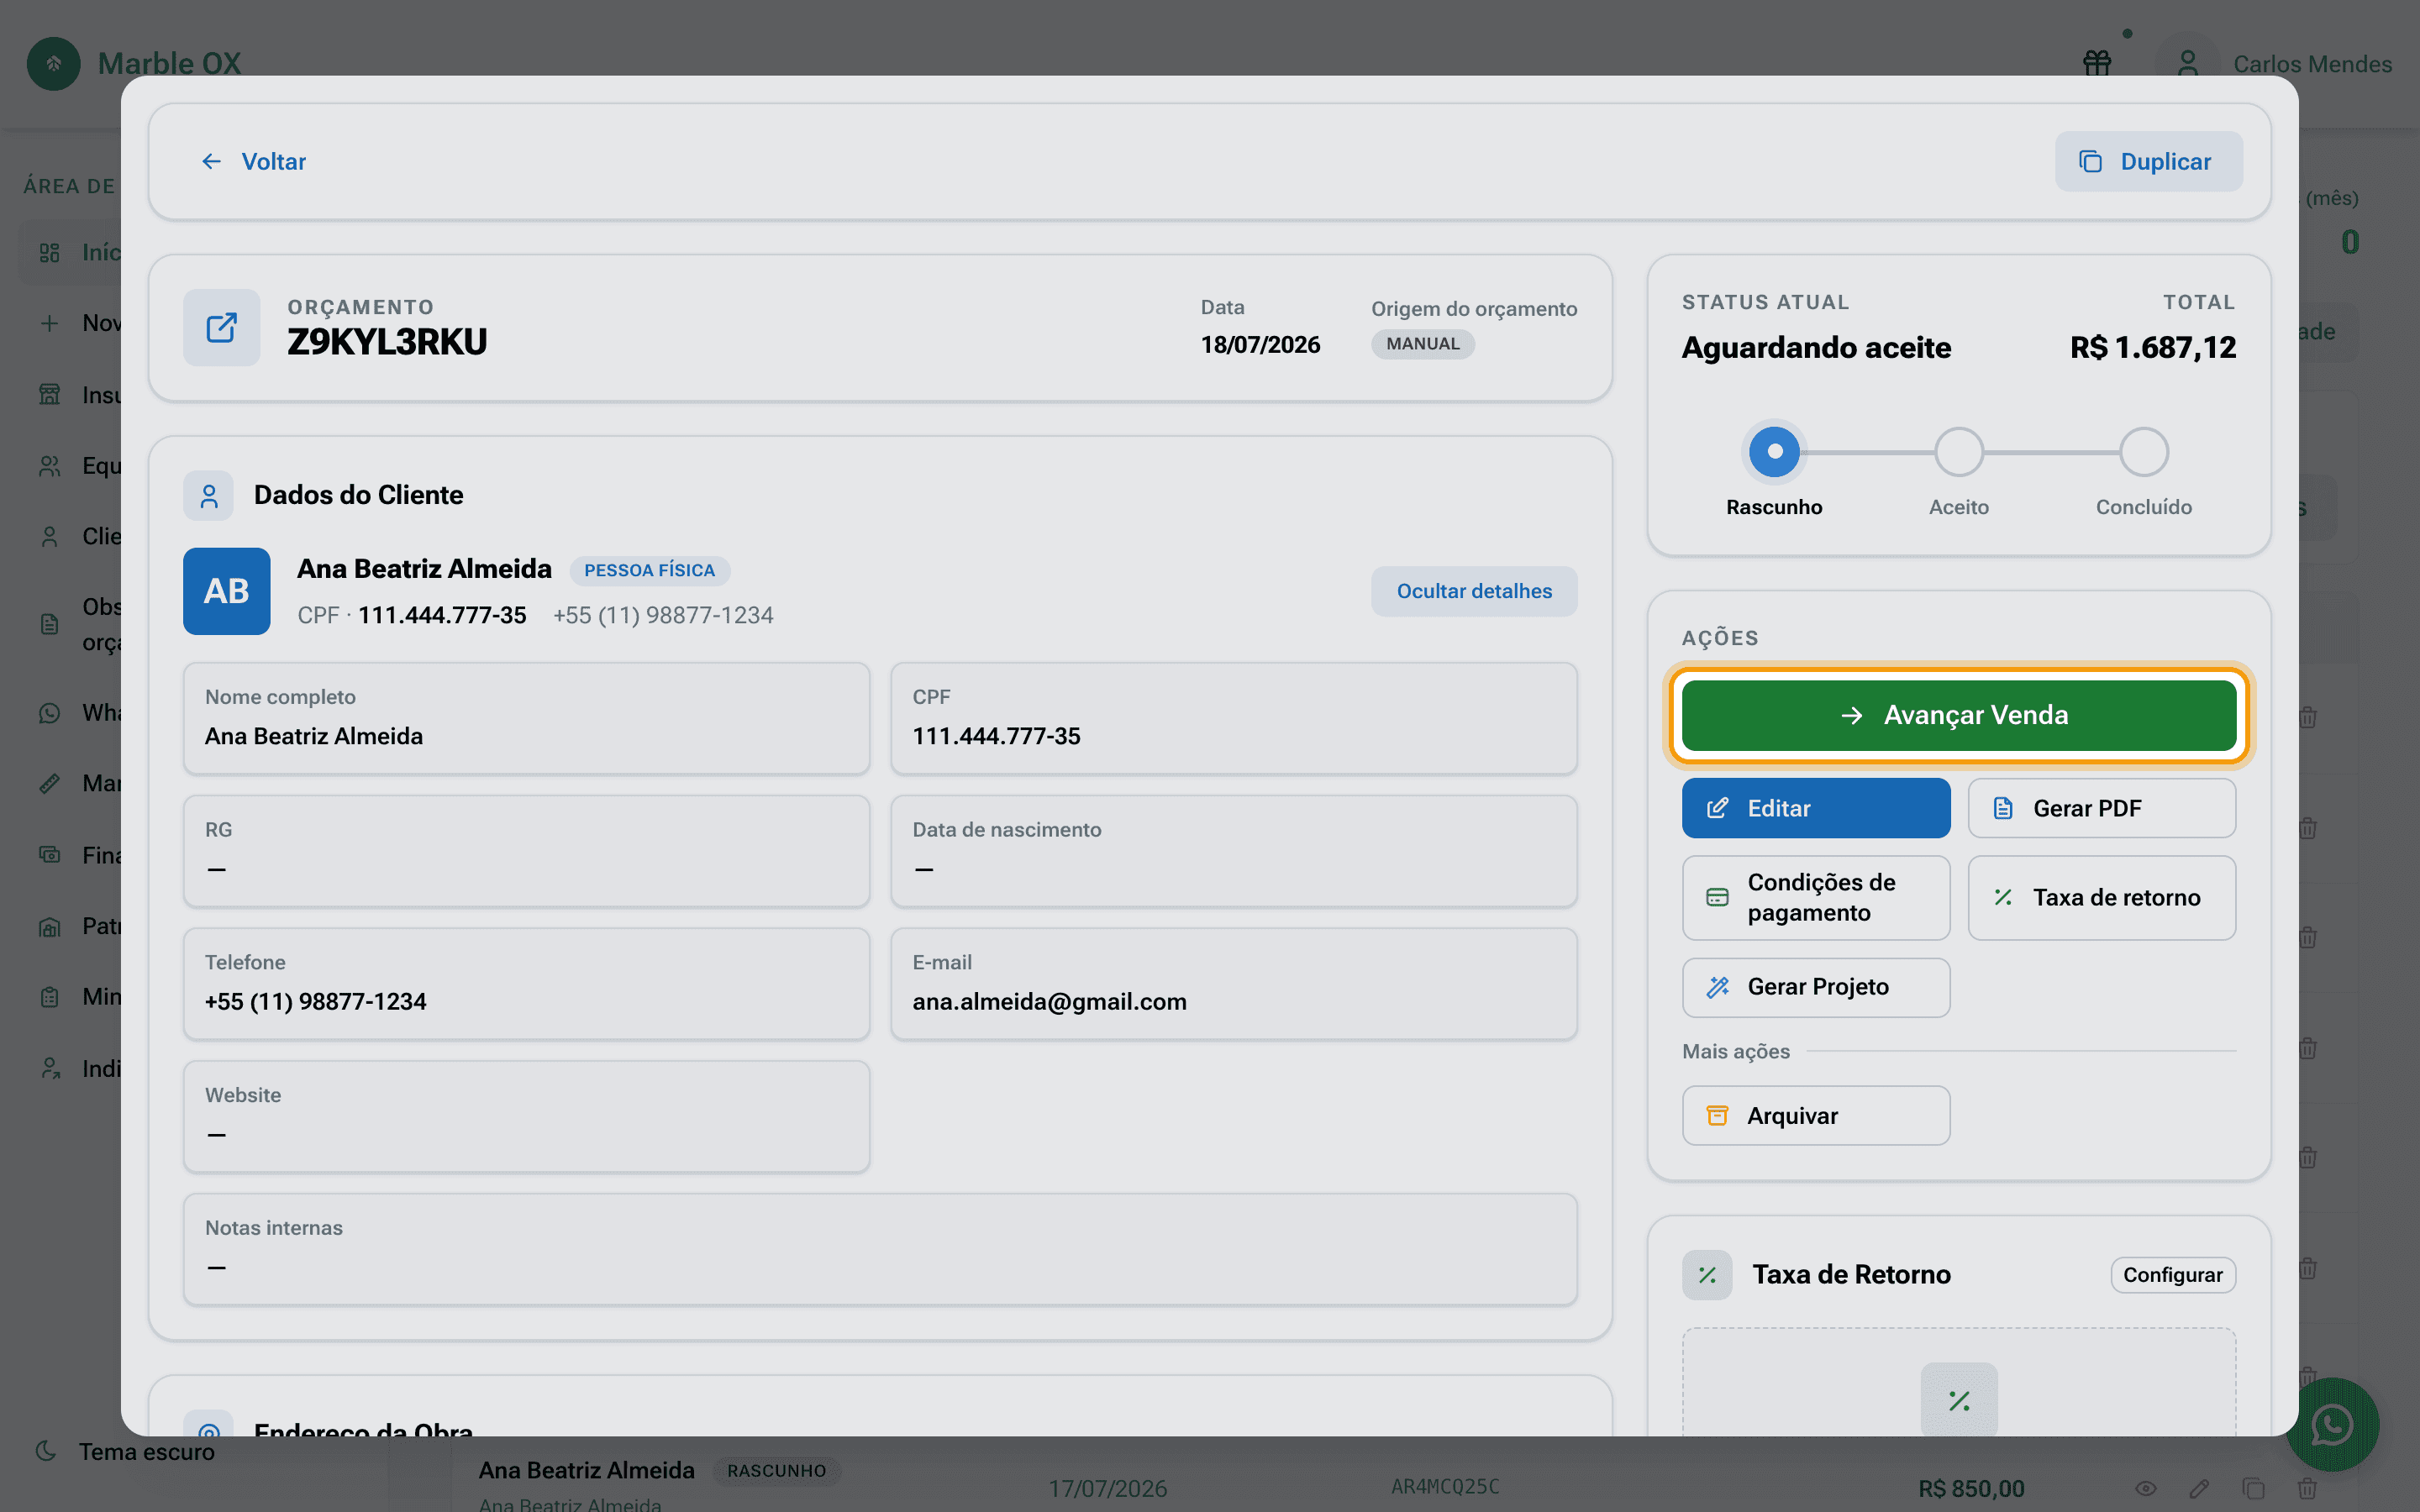The width and height of the screenshot is (2420, 1512).
Task: Click the back arrow icon beside Voltar
Action: (211, 161)
